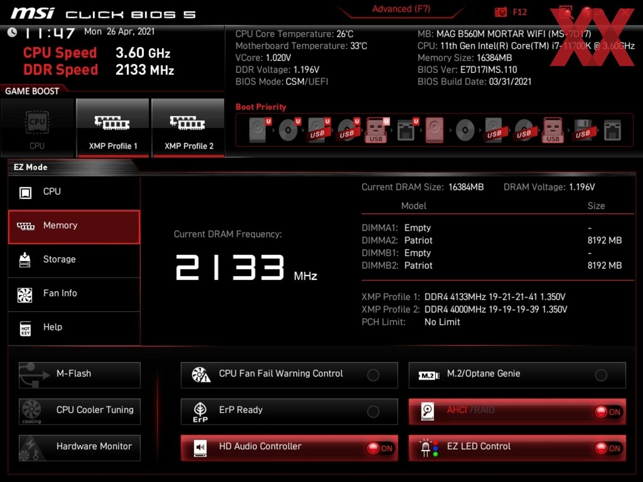This screenshot has width=643, height=482.
Task: Select legacy optical disc boot icon without badge
Action: click(465, 130)
